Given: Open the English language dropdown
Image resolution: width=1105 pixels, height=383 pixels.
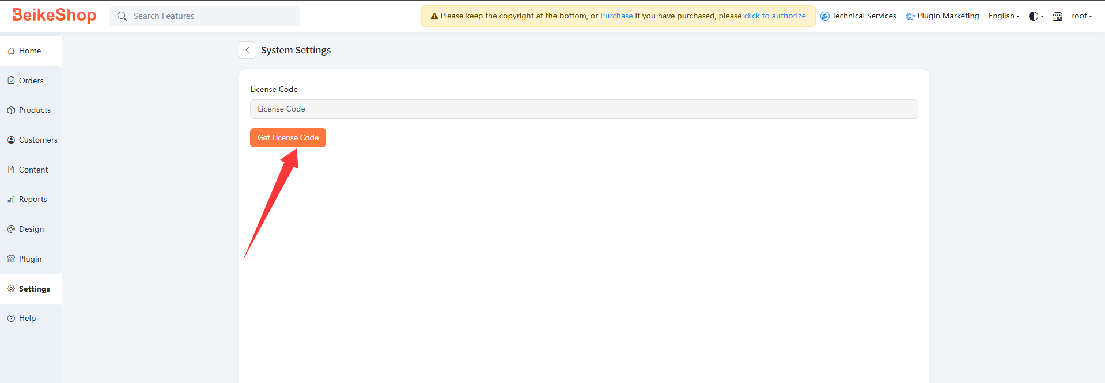Looking at the screenshot, I should [x=1004, y=16].
